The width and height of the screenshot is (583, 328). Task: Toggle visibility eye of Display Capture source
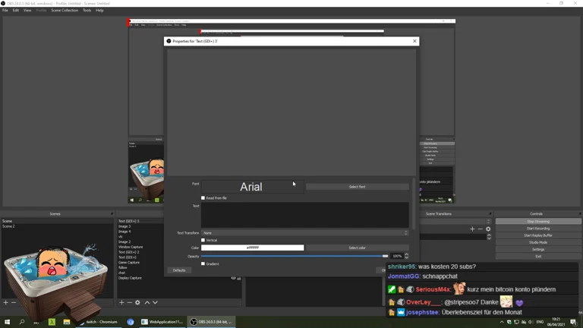[233, 278]
